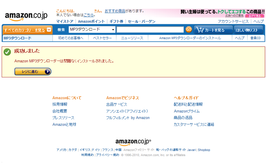Open the Amazonポイント link

[91, 21]
